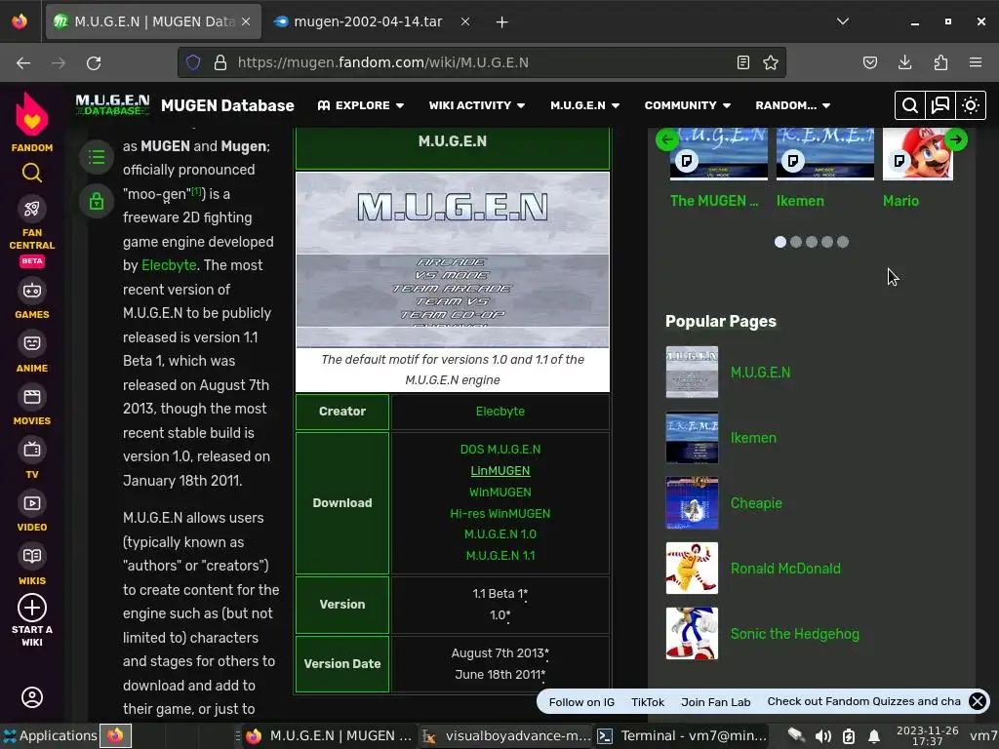
Task: Click the shield tracking protection icon
Action: [193, 62]
